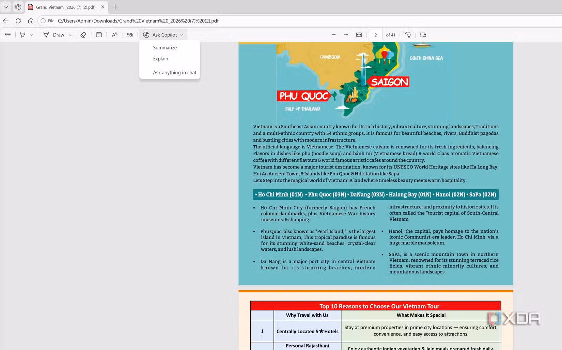
Task: Expand the highlight color dropdown arrow
Action: pyautogui.click(x=32, y=35)
